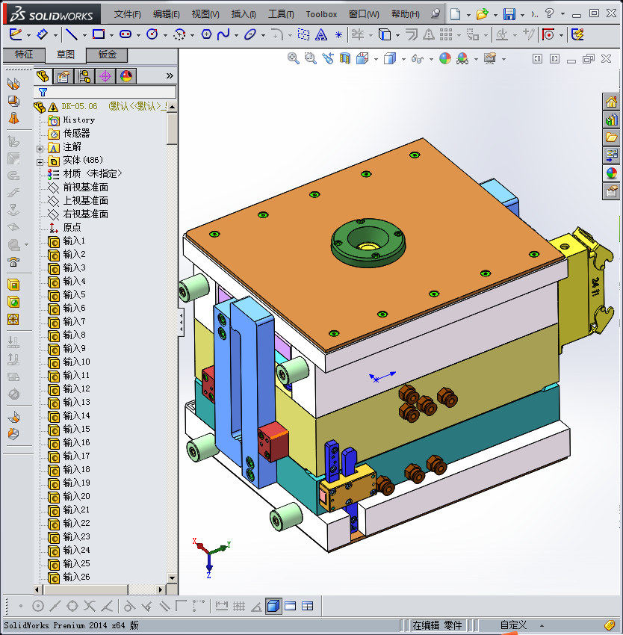Switch to the 特征 tab
This screenshot has height=635, width=623.
(x=24, y=55)
